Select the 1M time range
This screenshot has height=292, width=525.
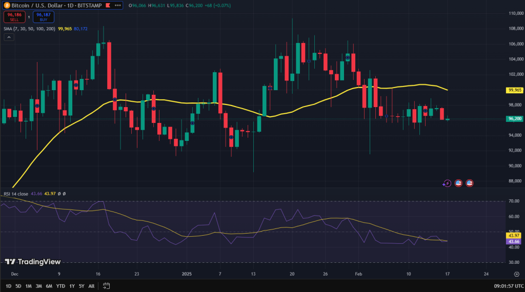click(29, 286)
